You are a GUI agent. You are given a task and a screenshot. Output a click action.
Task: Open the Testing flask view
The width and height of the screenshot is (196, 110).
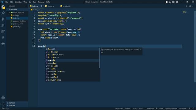pyautogui.click(x=3, y=37)
